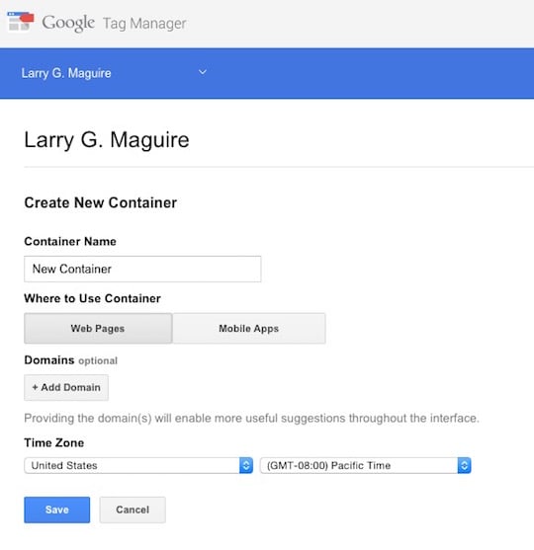Select the Web Pages container option

pos(98,328)
